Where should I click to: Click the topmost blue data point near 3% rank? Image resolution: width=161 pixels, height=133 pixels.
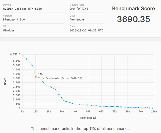(x=26, y=59)
